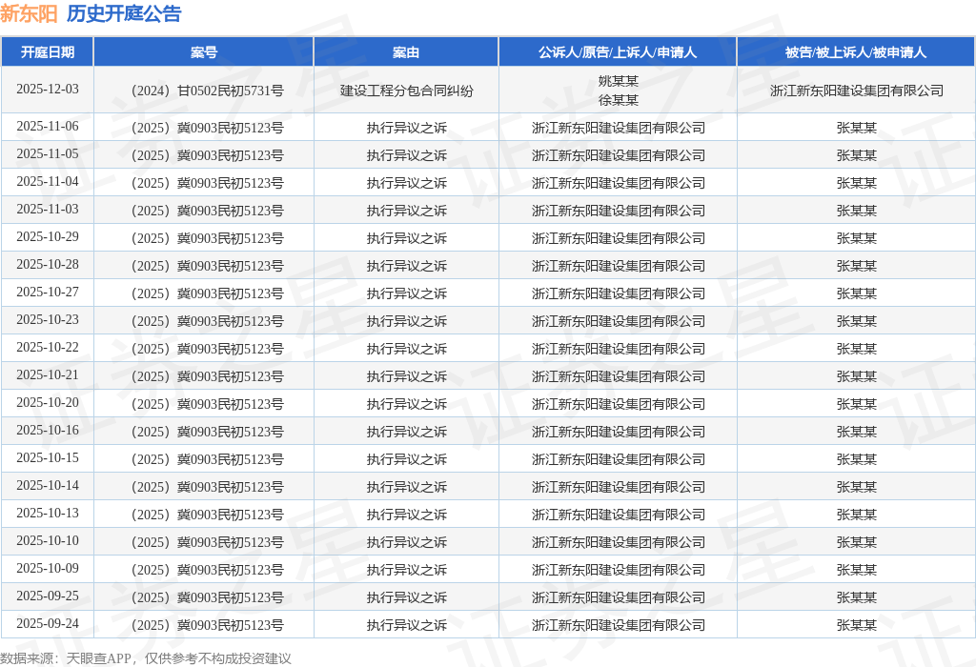
Task: Click plaintiff company in the 2025-10-20 row
Action: [x=618, y=404]
